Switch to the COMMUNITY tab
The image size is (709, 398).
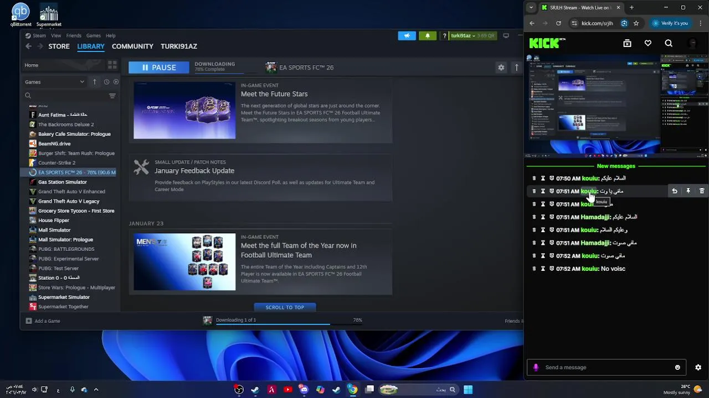click(132, 46)
